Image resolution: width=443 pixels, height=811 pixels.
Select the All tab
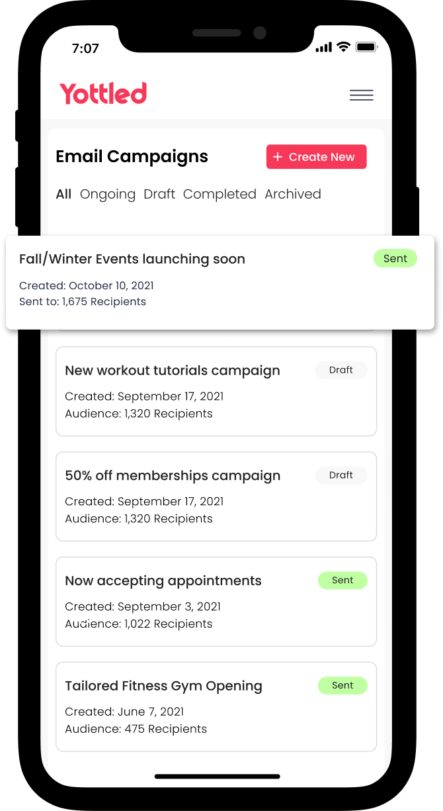(63, 194)
